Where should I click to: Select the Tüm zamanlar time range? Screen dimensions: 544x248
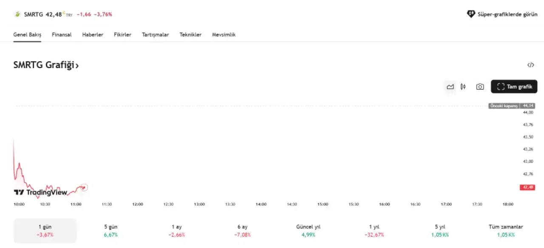click(506, 231)
